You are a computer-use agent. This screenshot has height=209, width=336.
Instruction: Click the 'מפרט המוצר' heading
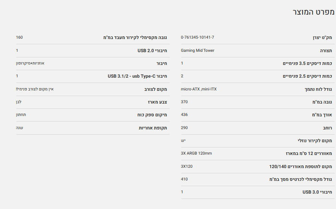313,12
